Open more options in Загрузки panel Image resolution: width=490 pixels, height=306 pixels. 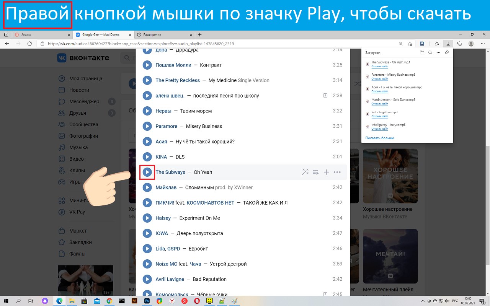pos(438,53)
